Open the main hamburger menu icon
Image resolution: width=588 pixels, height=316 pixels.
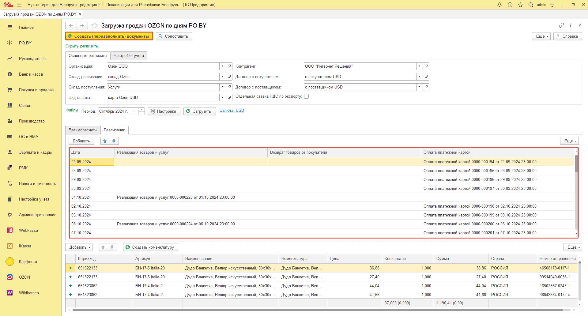(x=19, y=5)
